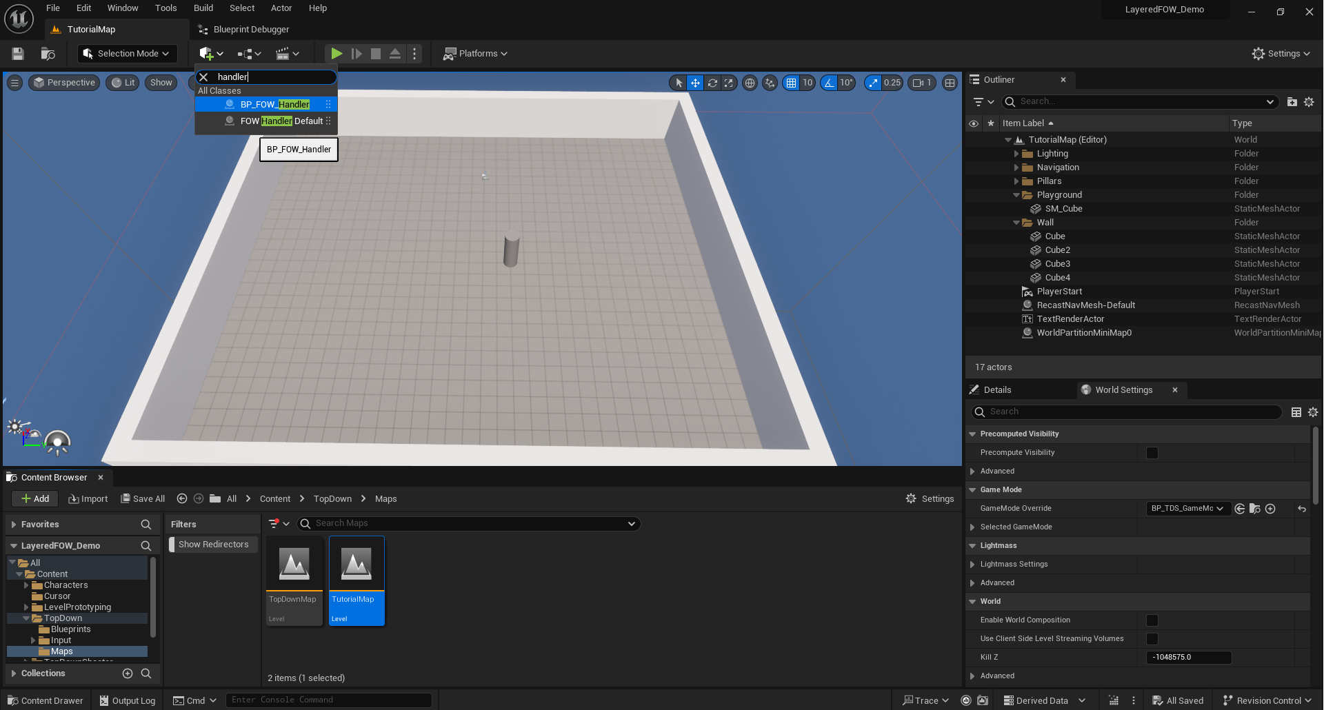
Task: Activate the translate move tool
Action: coord(695,83)
